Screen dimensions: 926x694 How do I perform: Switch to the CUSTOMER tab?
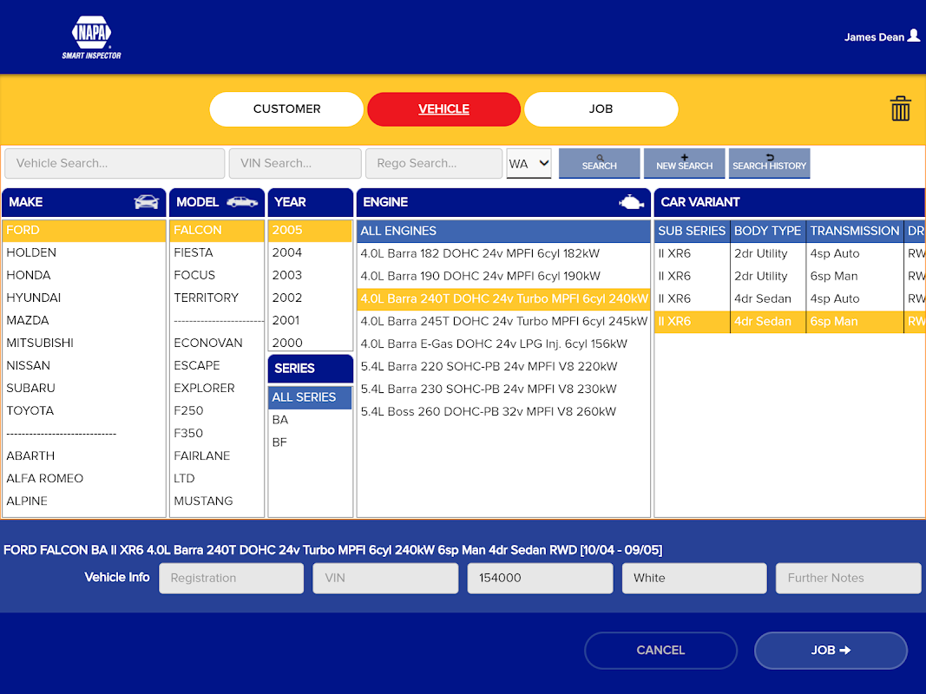[x=286, y=109]
